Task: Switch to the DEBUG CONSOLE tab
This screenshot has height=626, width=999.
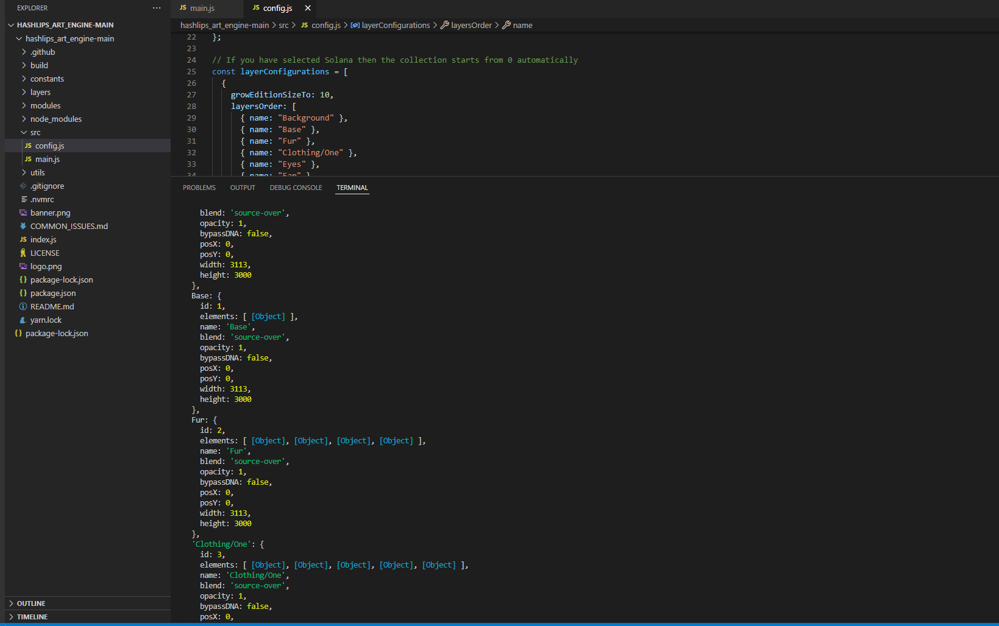Action: (296, 188)
